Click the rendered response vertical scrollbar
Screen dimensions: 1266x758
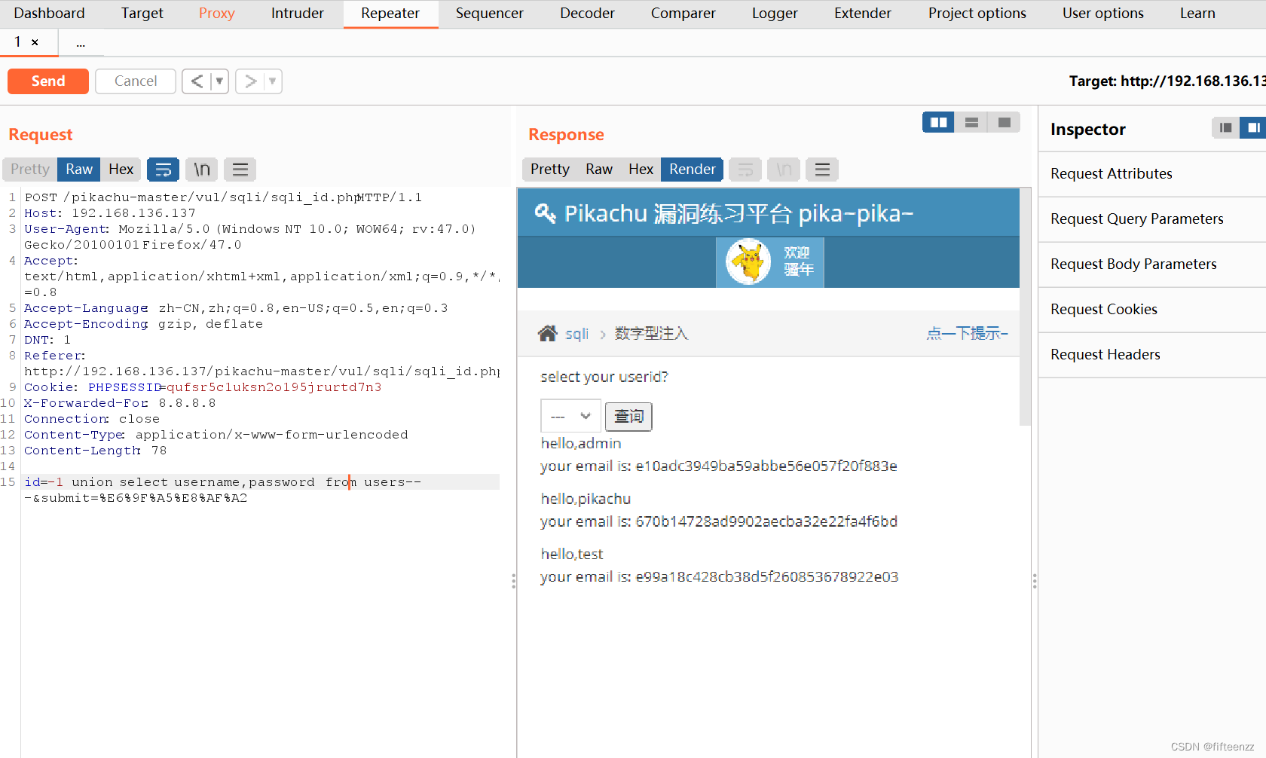[1025, 307]
